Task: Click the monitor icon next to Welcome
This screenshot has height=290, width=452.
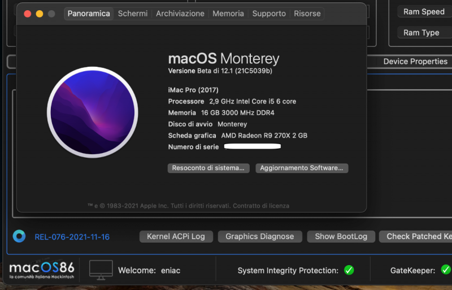Action: [x=101, y=270]
